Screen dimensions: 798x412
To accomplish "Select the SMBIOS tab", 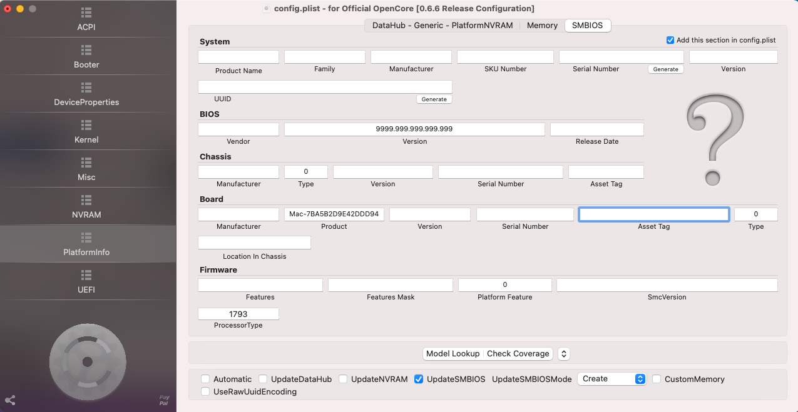I will tap(588, 26).
